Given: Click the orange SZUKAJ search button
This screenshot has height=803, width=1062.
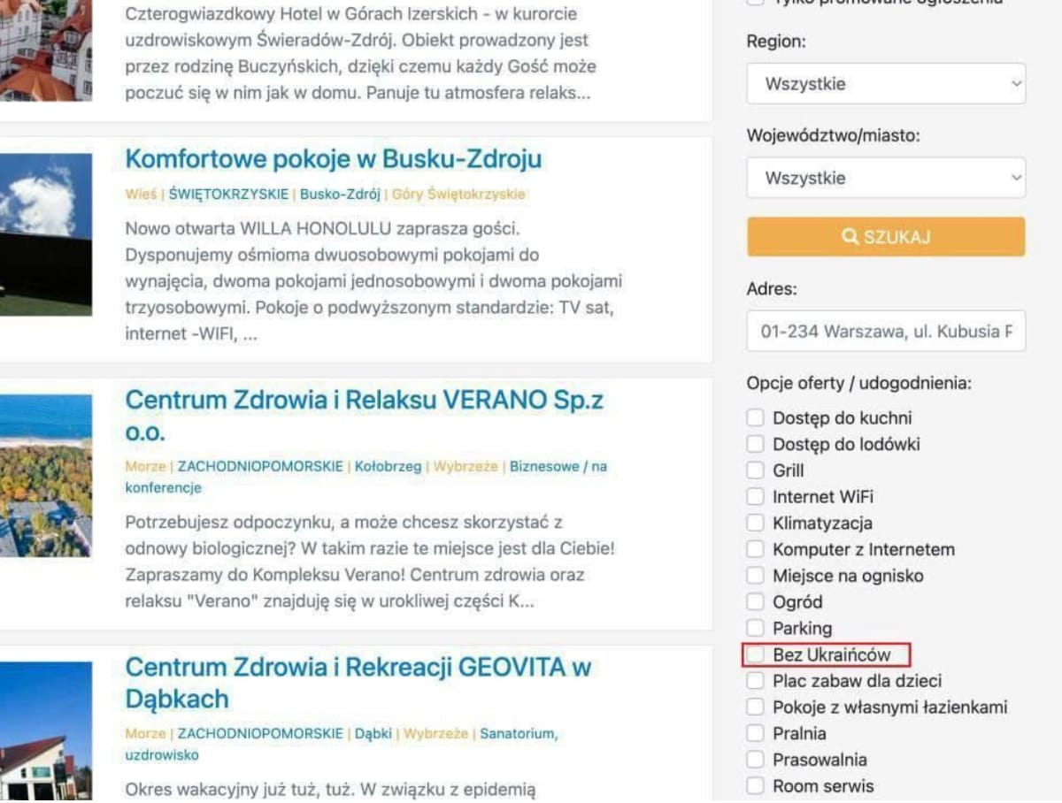Looking at the screenshot, I should pos(886,237).
